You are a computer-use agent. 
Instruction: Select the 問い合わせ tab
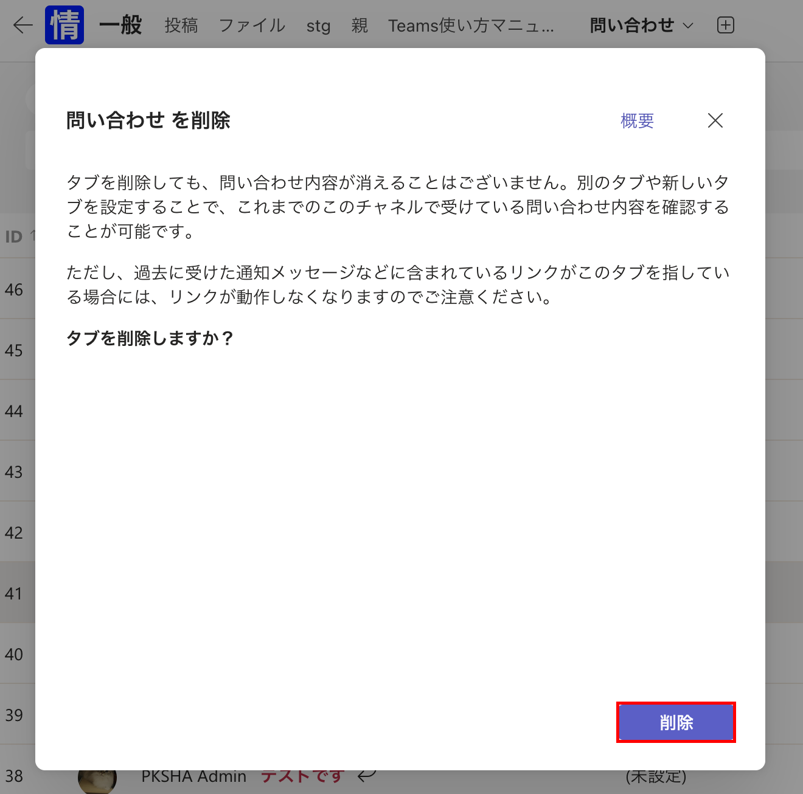point(632,26)
